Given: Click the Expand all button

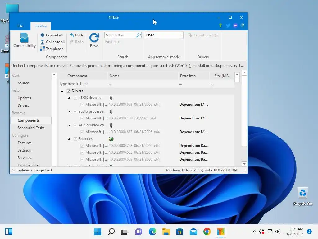Looking at the screenshot, I should tap(52, 35).
